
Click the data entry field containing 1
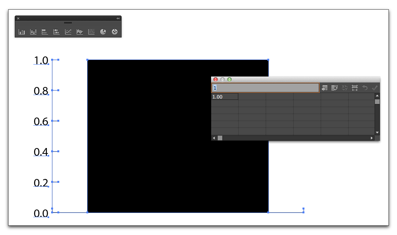265,88
